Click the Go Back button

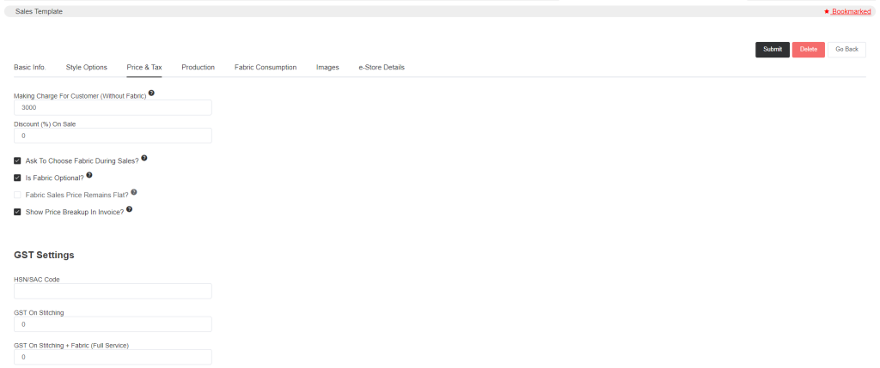(x=846, y=49)
